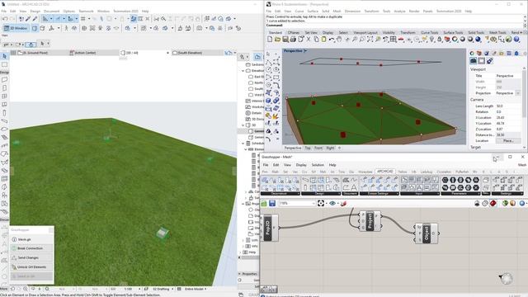
Task: Open the Perspective viewport title menu arrow
Action: click(305, 51)
